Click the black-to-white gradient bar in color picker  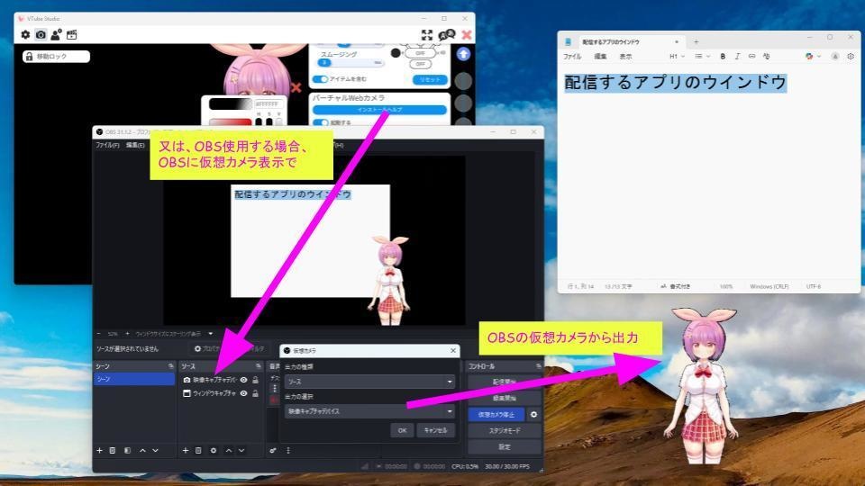[230, 103]
